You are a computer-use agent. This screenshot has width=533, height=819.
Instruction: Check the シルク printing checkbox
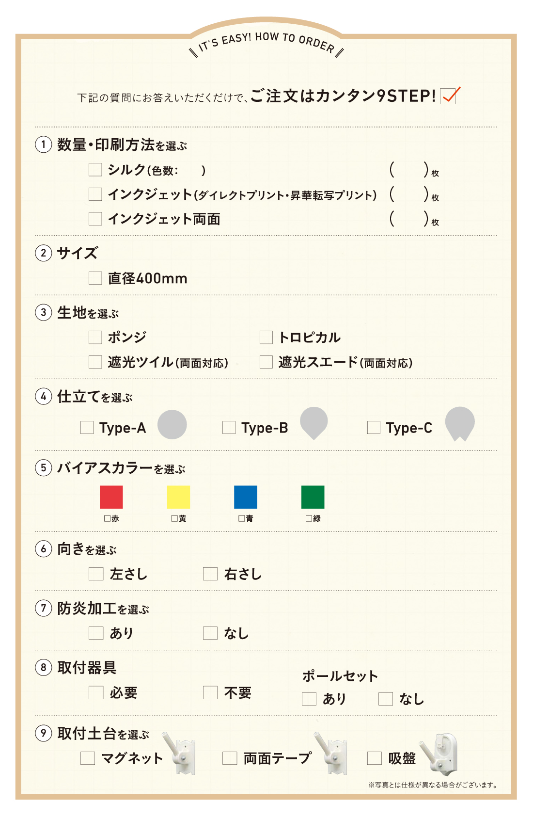(x=95, y=170)
